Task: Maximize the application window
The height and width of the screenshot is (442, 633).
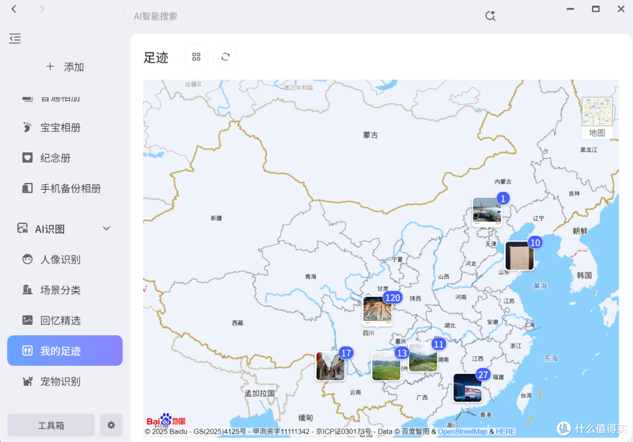Action: pos(595,9)
